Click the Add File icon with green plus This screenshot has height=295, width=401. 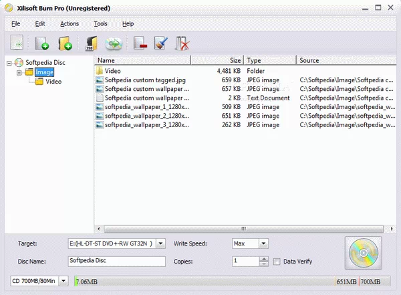(42, 43)
